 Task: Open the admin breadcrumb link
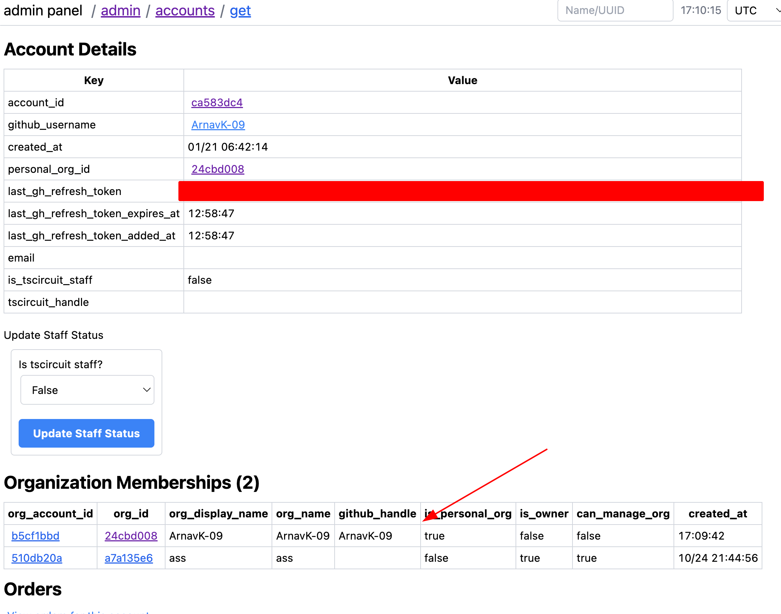pyautogui.click(x=120, y=10)
